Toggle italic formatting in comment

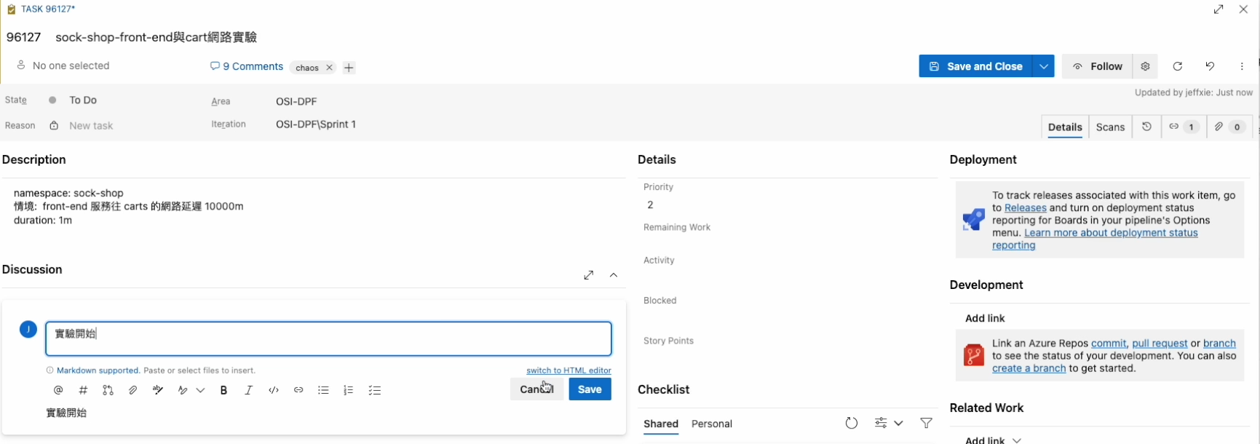249,390
